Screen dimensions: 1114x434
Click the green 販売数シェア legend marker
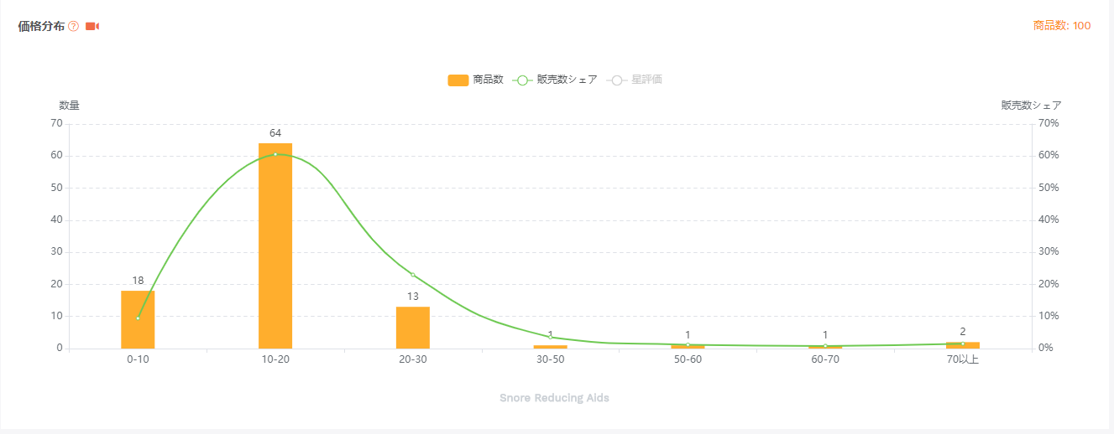coord(522,80)
